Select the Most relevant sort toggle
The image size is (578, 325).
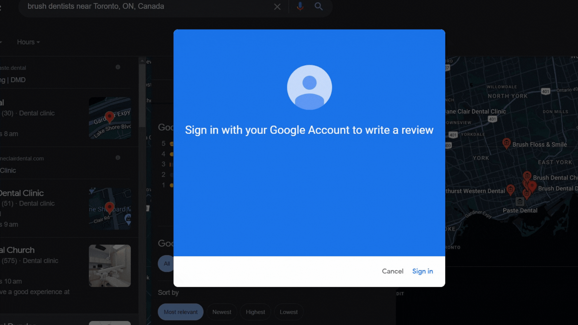tap(180, 312)
